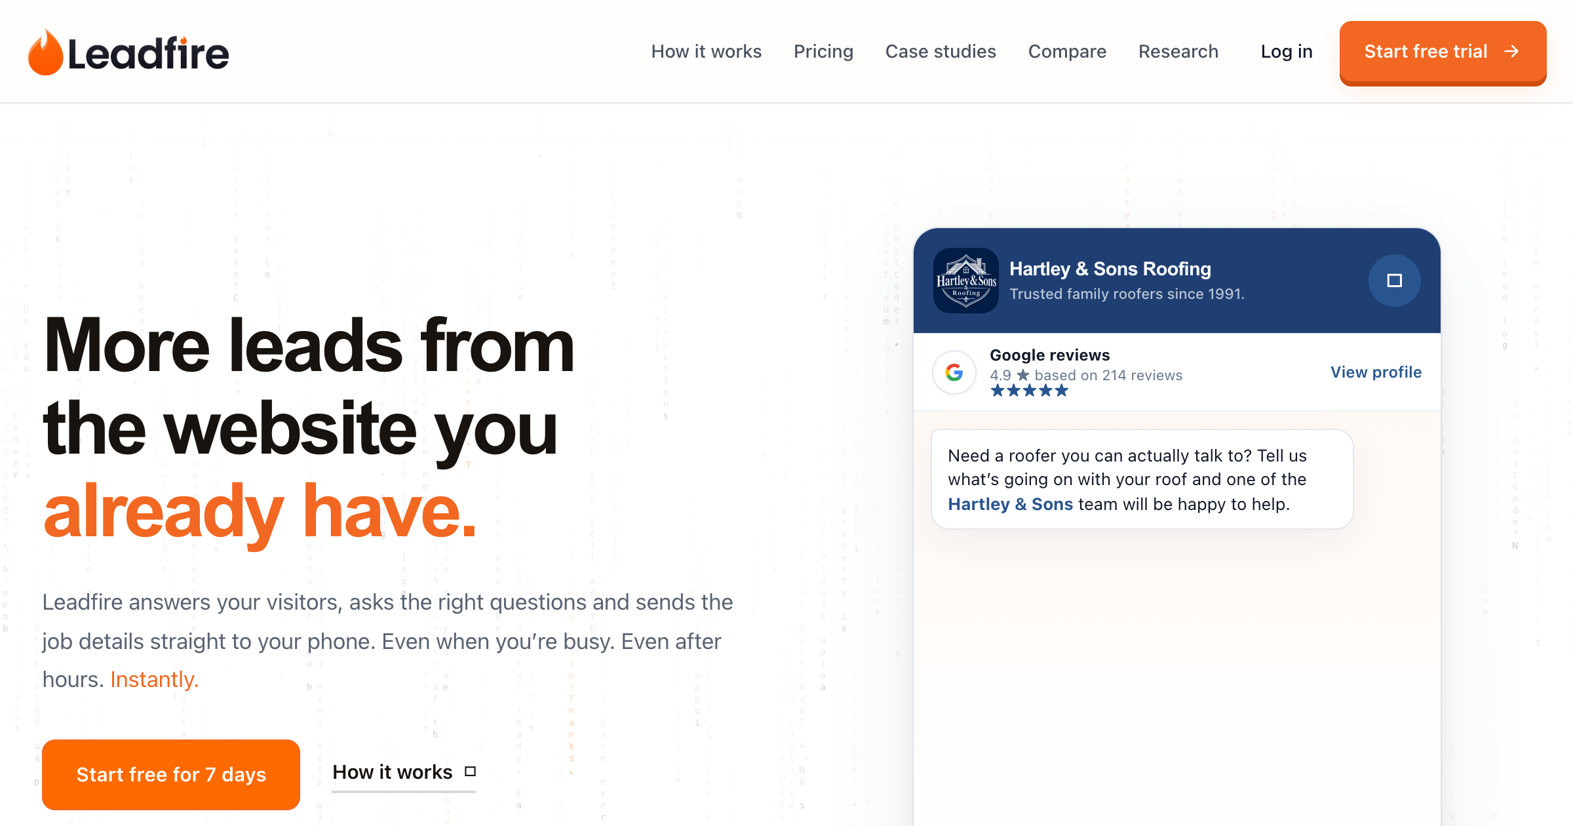Click the Leadfire wordmark text
Image resolution: width=1573 pixels, height=826 pixels.
coord(148,54)
